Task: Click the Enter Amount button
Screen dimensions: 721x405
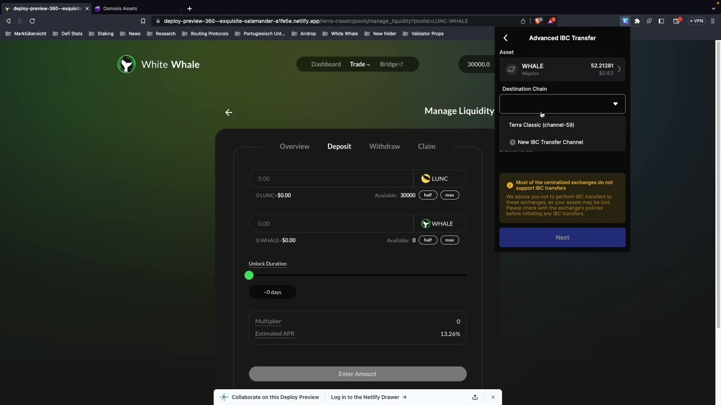Action: click(358, 374)
